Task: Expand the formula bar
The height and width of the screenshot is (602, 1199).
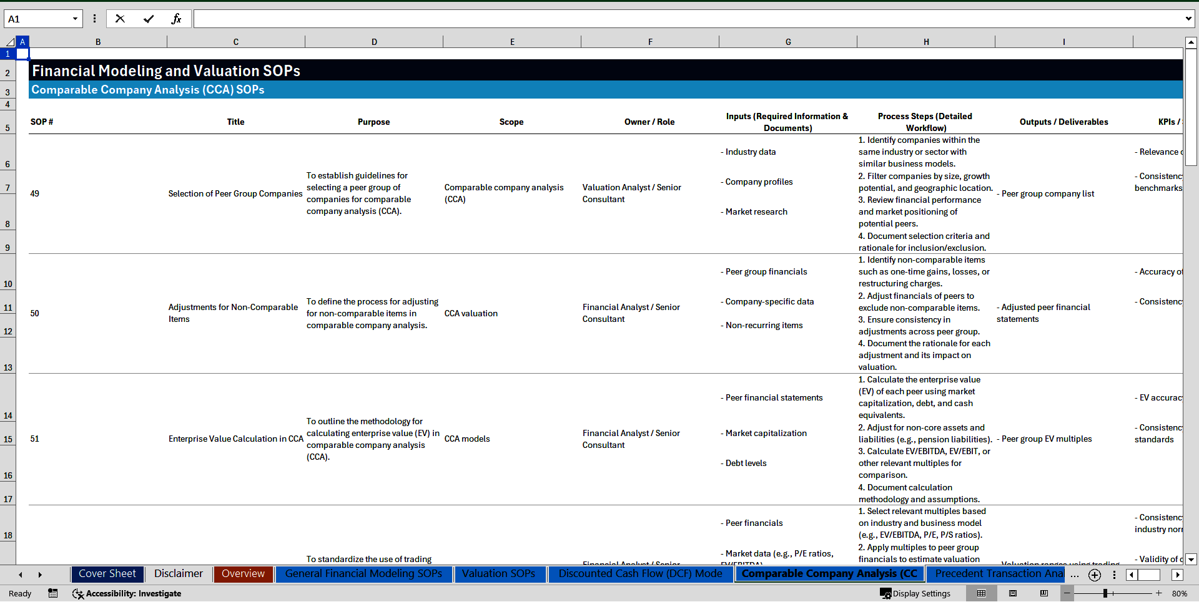Action: click(1188, 19)
